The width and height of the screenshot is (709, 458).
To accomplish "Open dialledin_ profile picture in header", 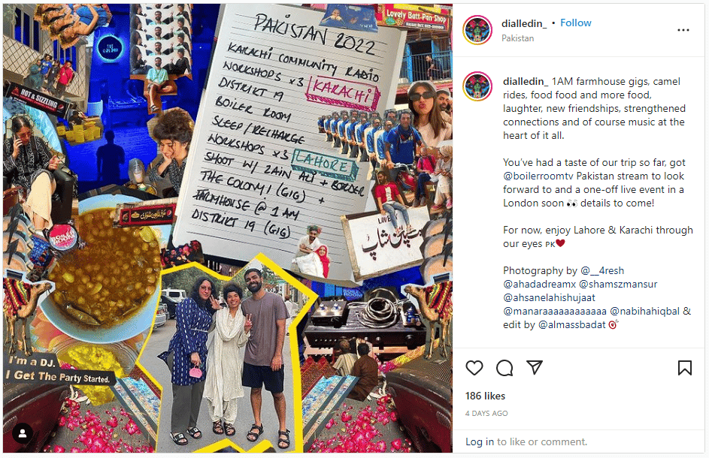I will [x=477, y=30].
